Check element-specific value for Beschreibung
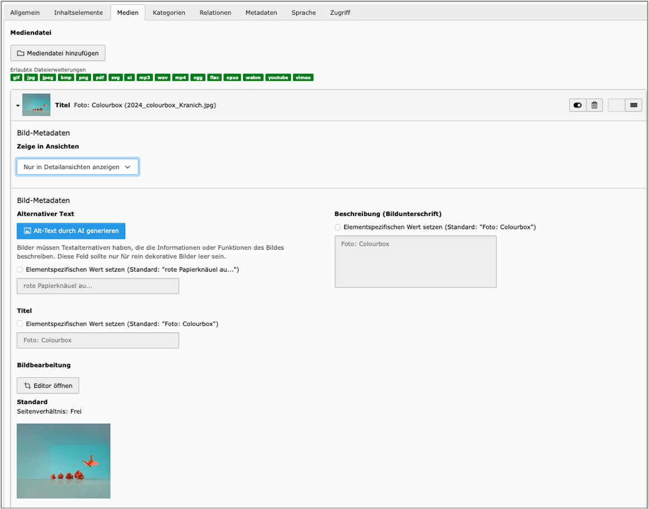 [x=338, y=227]
